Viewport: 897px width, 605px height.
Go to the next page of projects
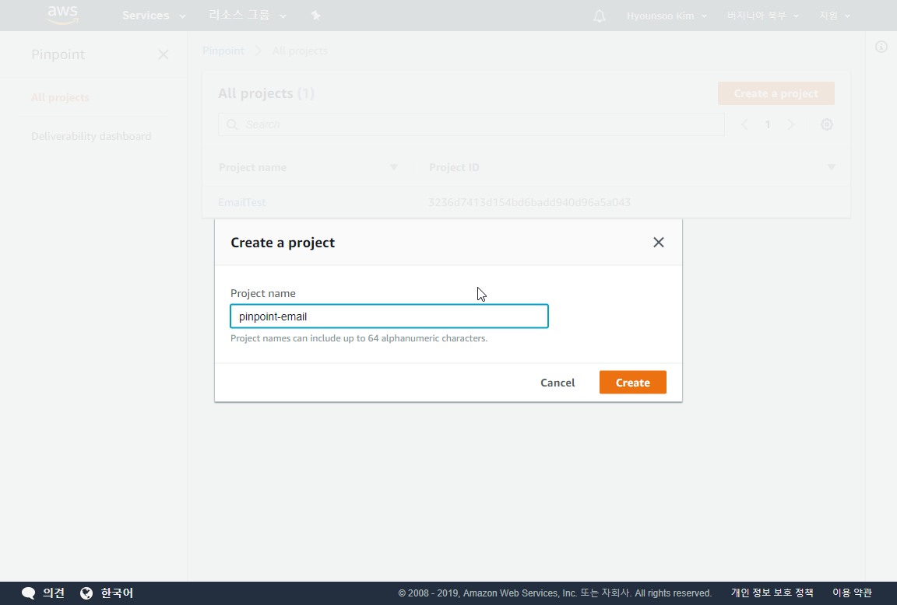[x=790, y=124]
